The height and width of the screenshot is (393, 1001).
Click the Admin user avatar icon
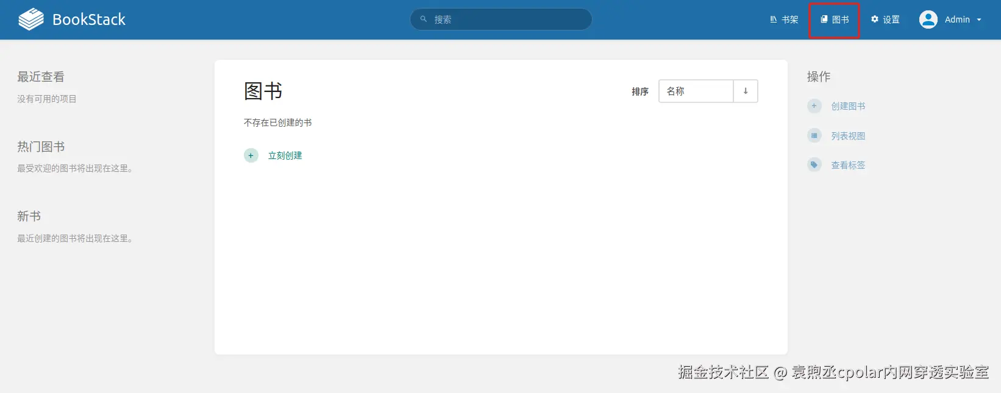click(x=928, y=19)
